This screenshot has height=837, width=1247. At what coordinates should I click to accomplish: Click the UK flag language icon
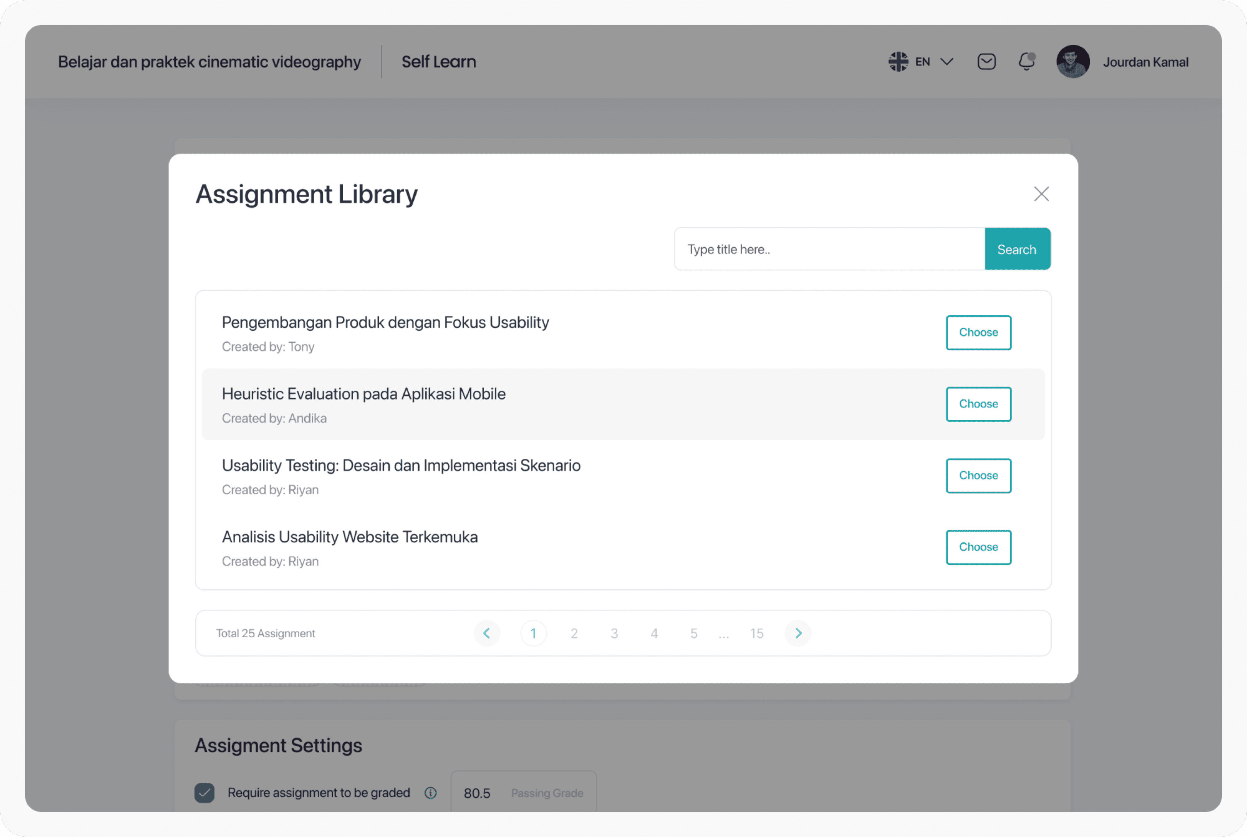[898, 62]
